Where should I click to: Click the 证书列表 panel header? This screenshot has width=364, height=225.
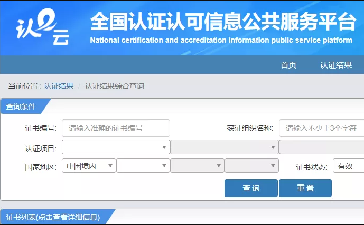(53, 217)
